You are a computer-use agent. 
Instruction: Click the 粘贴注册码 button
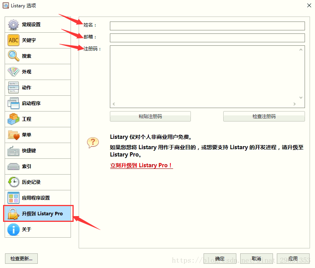pos(150,117)
